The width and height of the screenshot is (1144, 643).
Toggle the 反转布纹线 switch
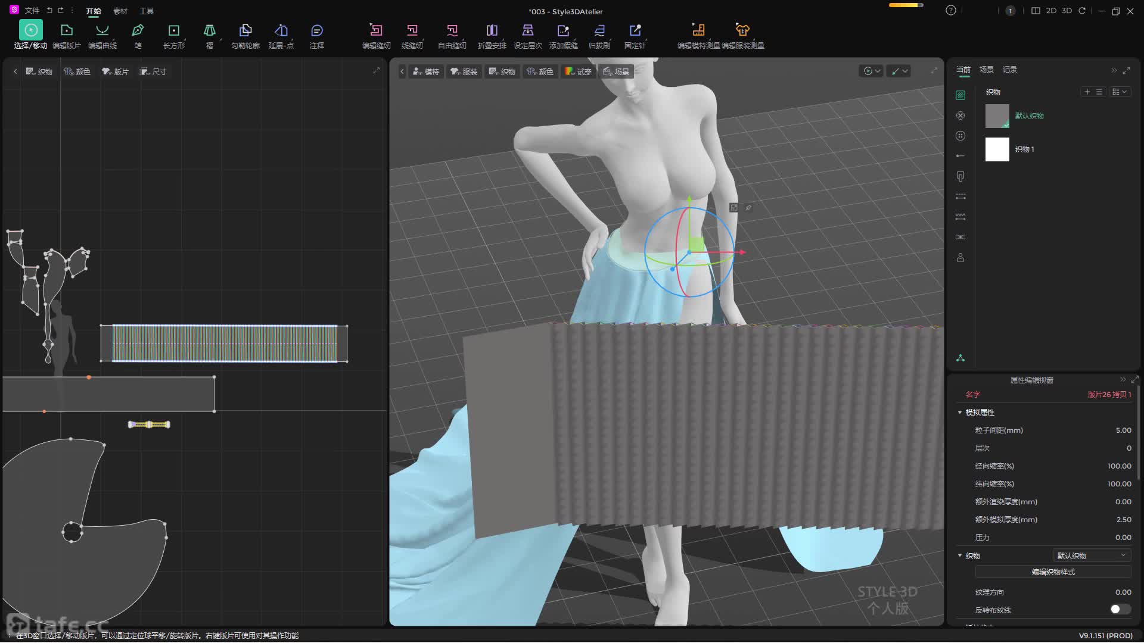point(1120,609)
